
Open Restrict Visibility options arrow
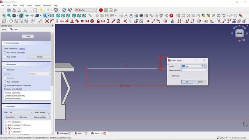tap(50, 117)
